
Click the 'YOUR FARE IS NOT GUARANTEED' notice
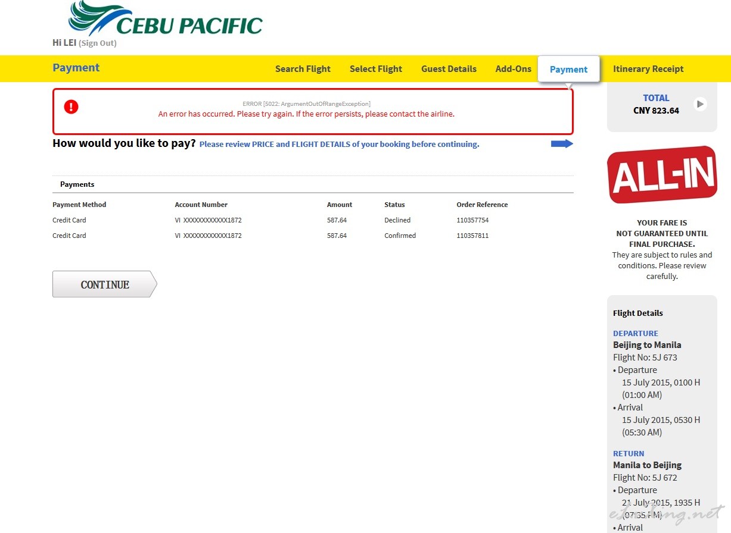click(662, 234)
